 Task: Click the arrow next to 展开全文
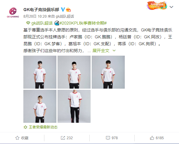tap(114, 51)
